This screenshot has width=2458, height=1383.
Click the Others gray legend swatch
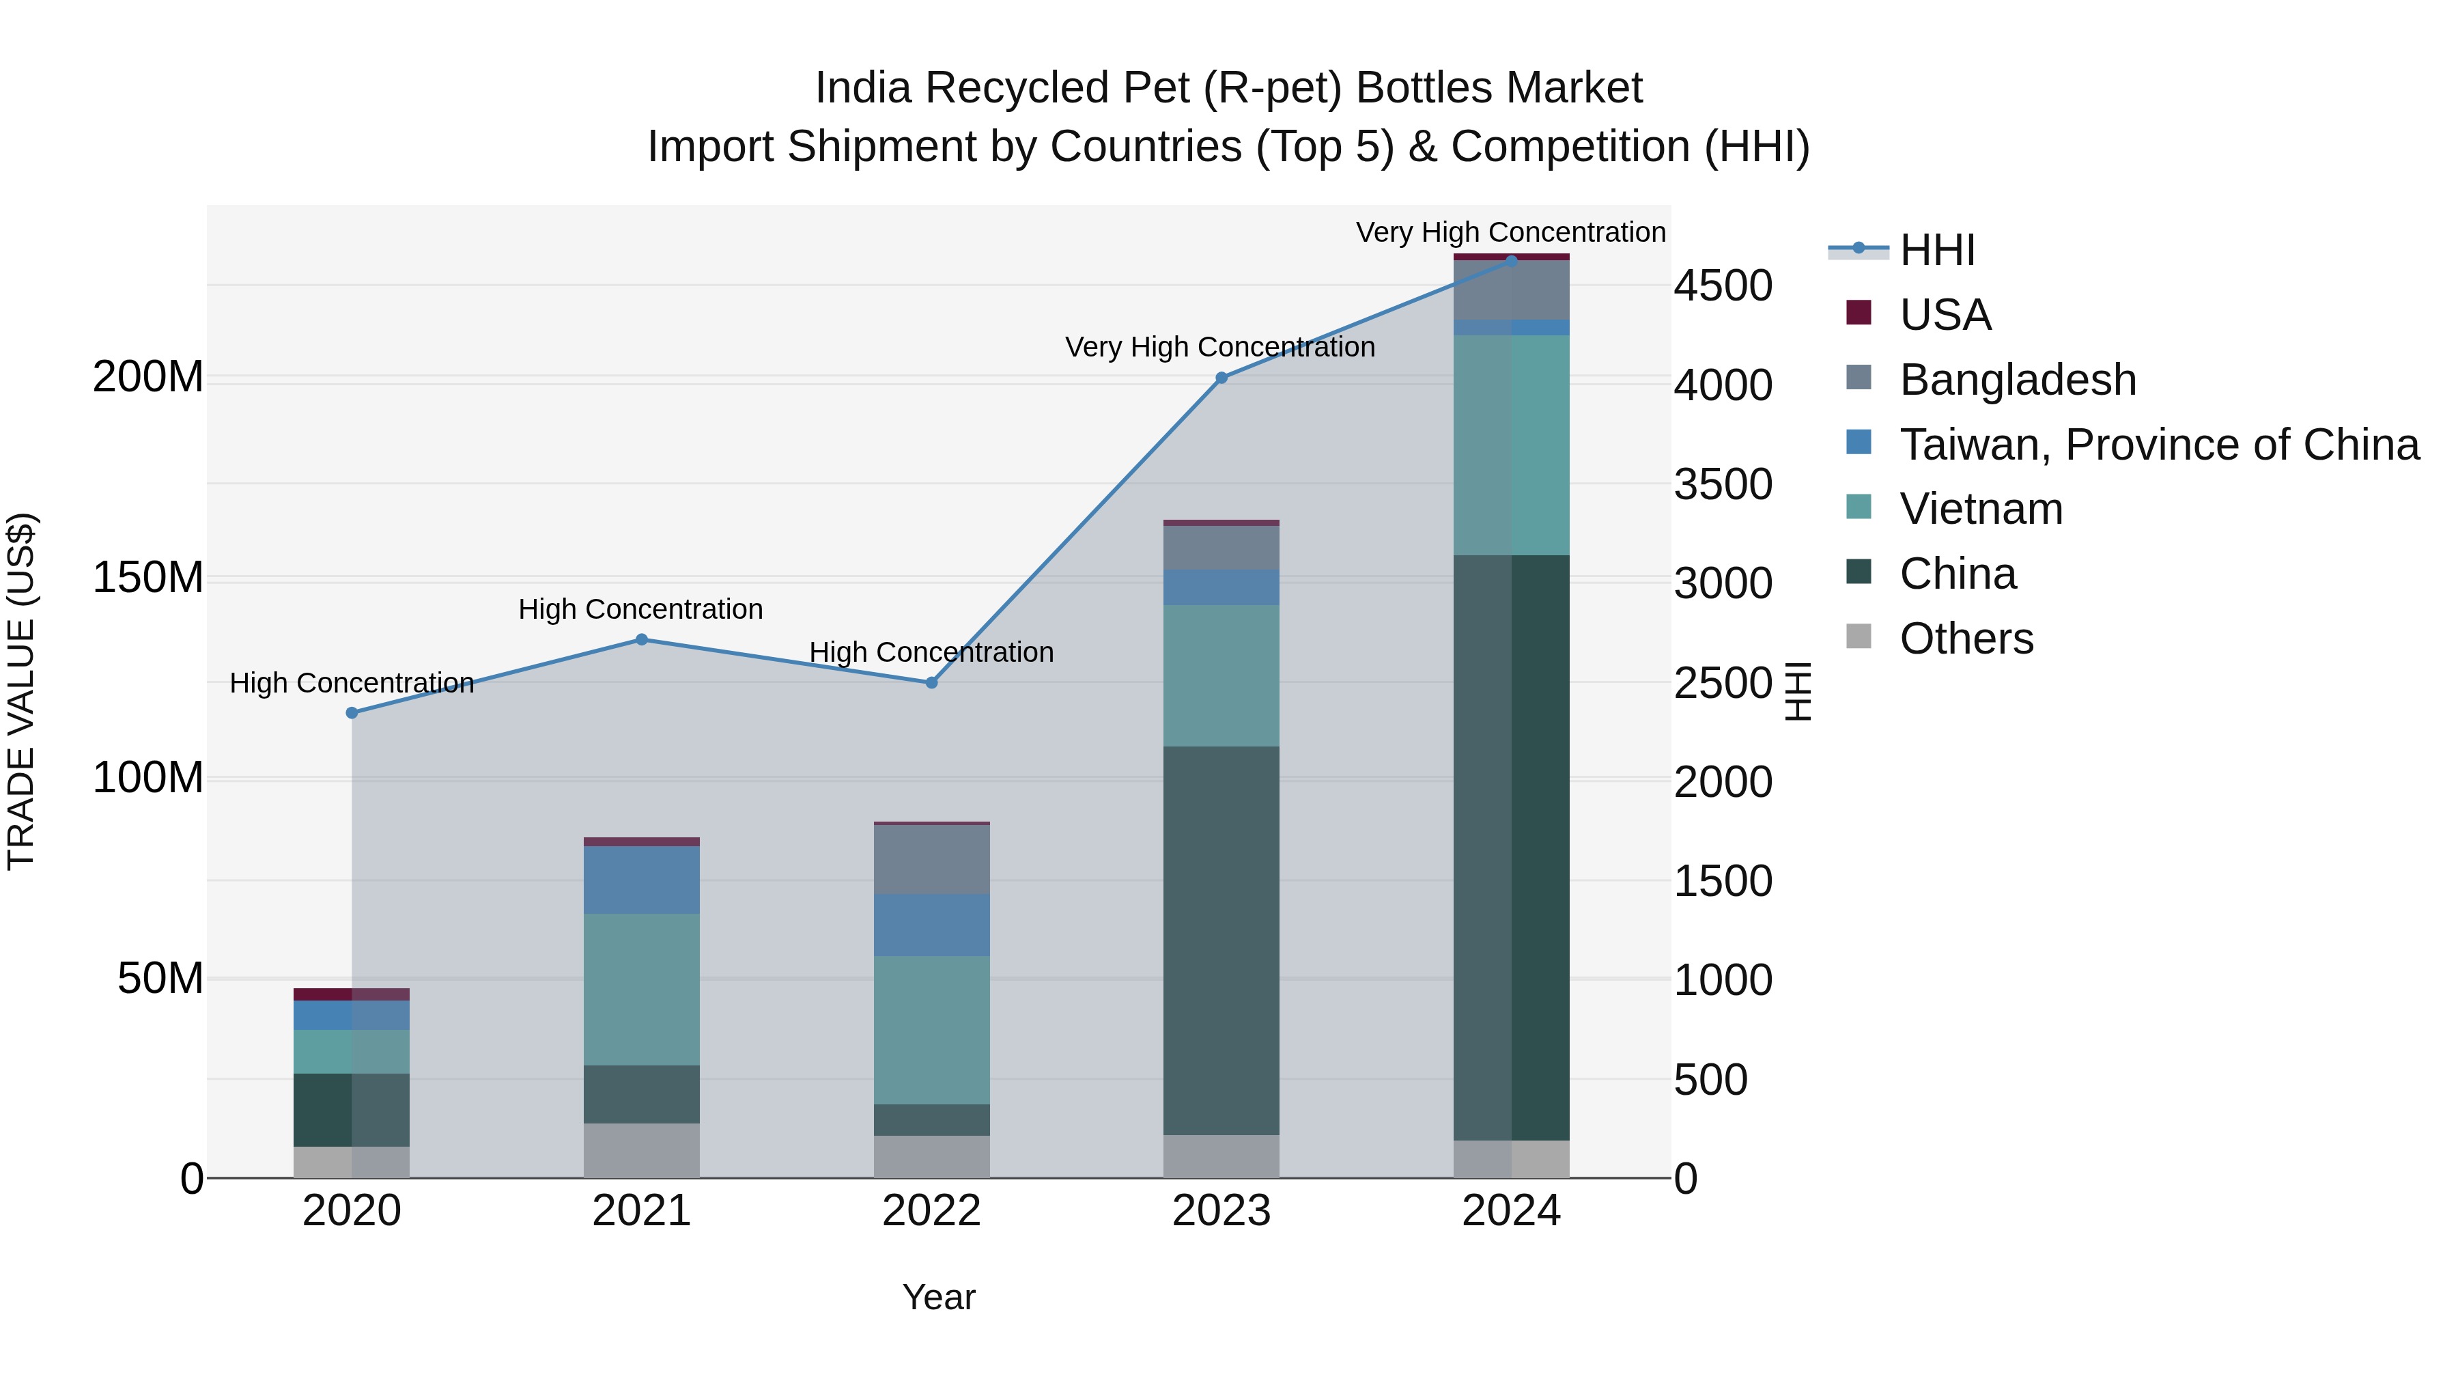click(x=1859, y=637)
